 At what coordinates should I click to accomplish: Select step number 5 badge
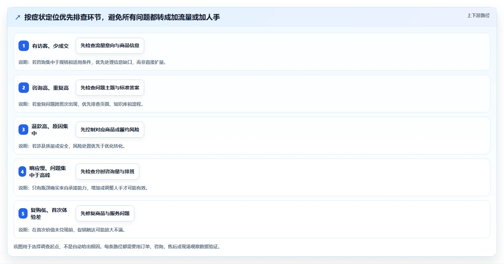click(23, 213)
